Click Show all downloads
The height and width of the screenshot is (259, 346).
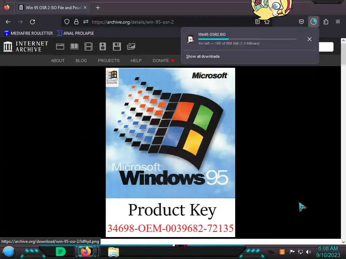203,56
